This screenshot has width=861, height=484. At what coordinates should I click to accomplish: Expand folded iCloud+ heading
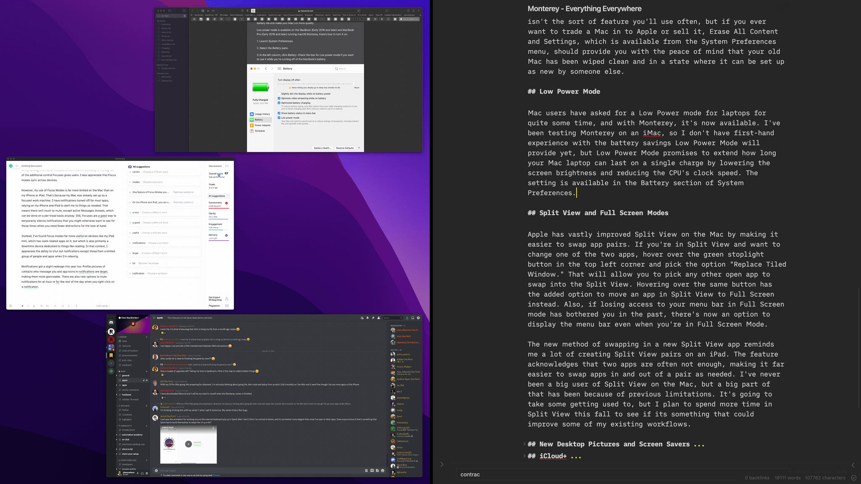click(x=524, y=456)
